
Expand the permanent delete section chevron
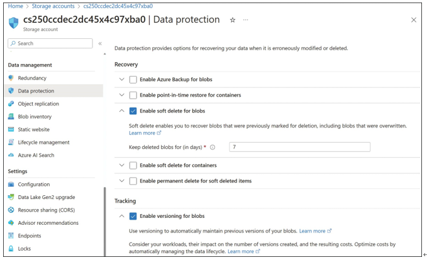point(122,181)
